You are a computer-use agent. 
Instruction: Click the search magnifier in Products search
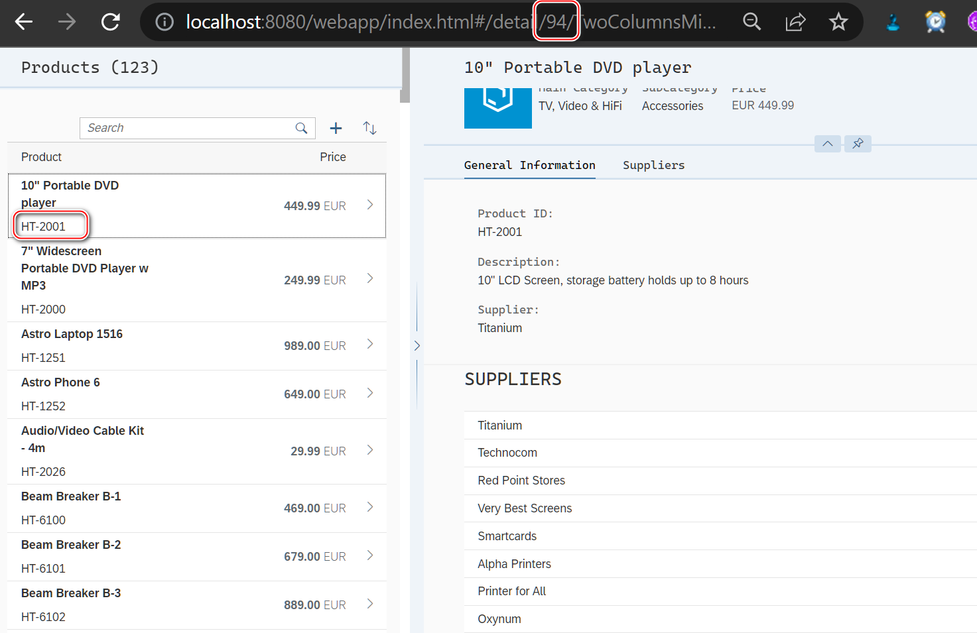tap(301, 128)
